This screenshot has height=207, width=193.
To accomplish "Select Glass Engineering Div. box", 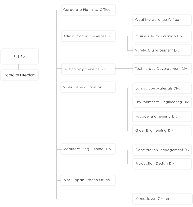I will [162, 130].
